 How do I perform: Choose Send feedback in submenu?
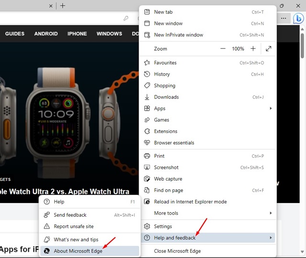90,215
